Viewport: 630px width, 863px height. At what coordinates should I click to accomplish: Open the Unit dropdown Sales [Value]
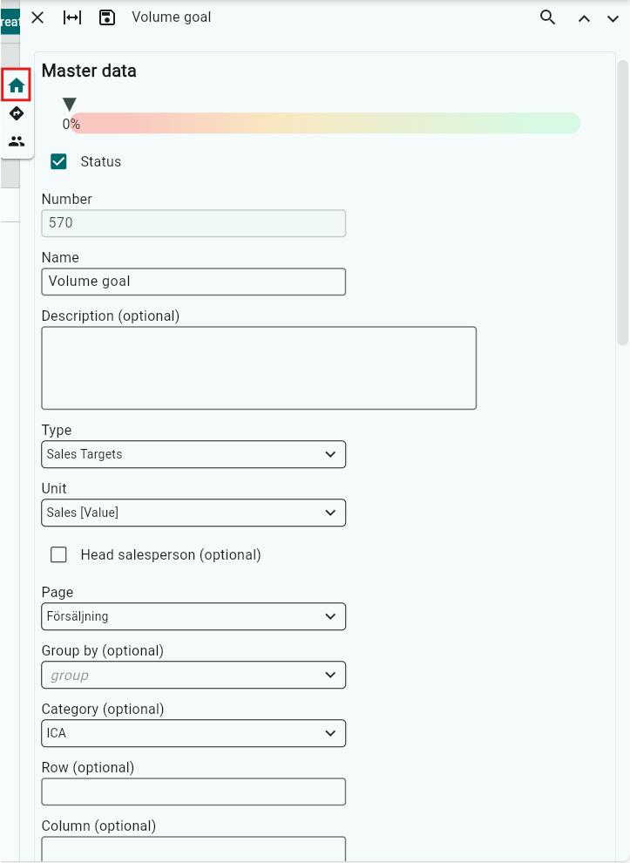(193, 513)
